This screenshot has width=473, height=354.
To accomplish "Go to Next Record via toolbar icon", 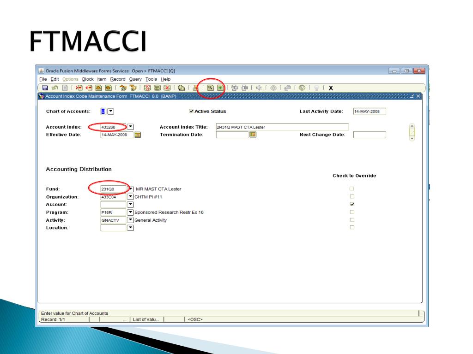I will [x=108, y=88].
